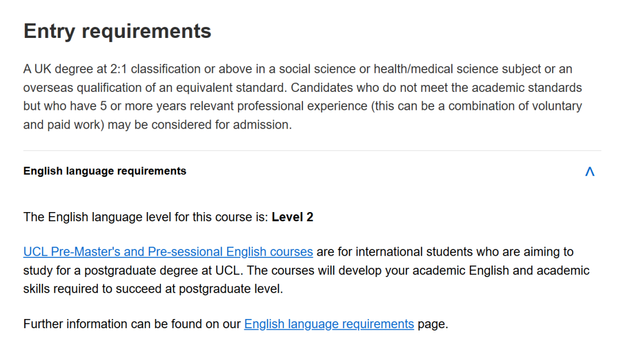This screenshot has height=346, width=621.
Task: Follow the English language requirements page link
Action: [x=329, y=324]
